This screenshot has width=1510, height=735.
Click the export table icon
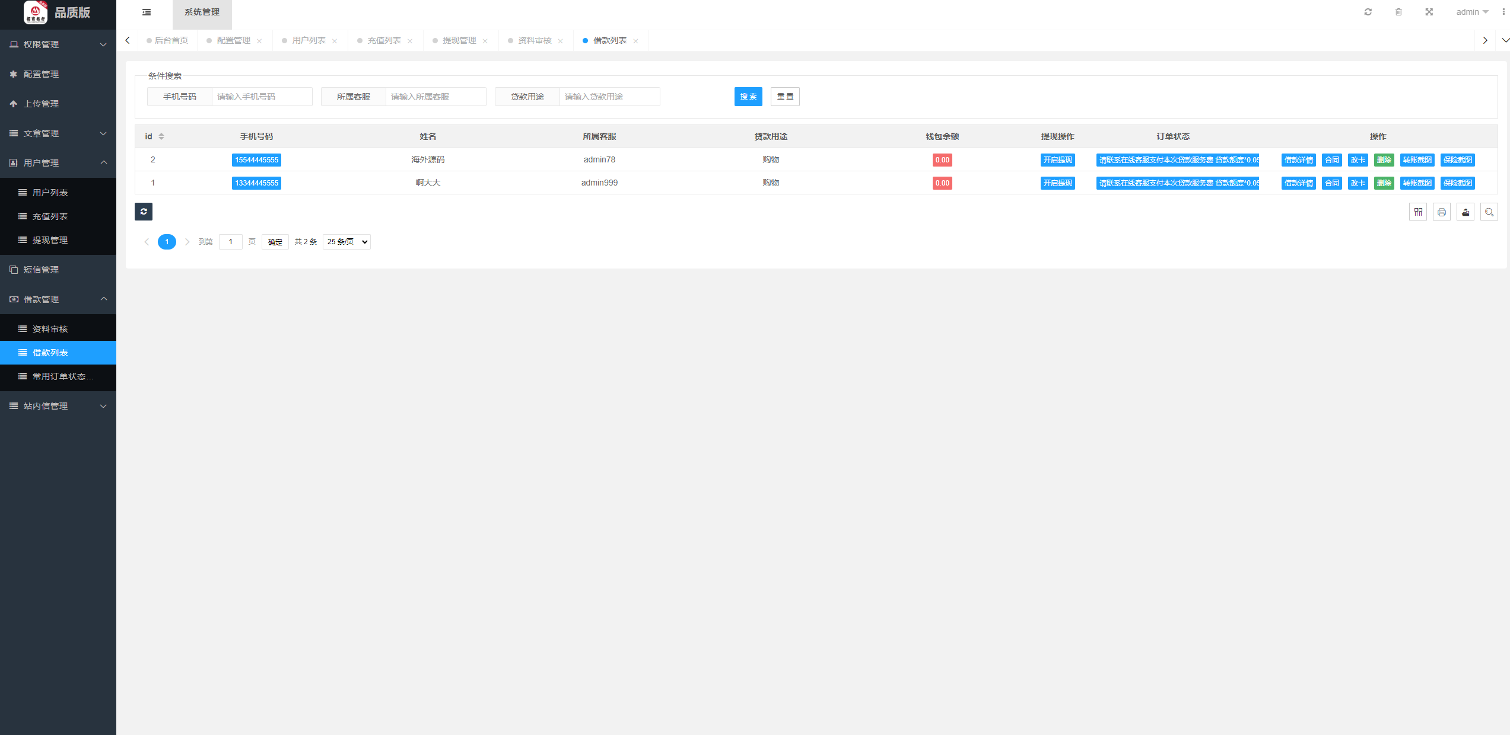coord(1466,212)
